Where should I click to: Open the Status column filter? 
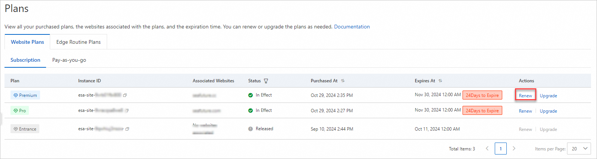(x=266, y=81)
